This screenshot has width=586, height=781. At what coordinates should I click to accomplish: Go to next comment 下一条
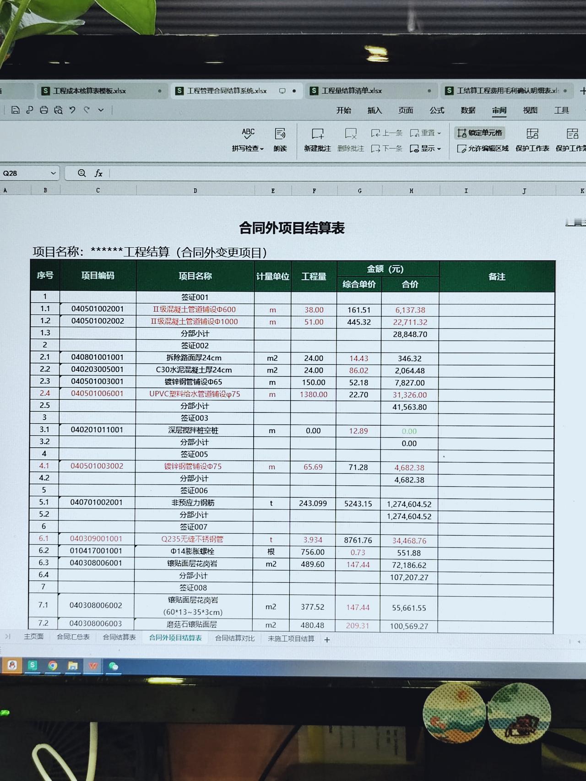[x=387, y=148]
